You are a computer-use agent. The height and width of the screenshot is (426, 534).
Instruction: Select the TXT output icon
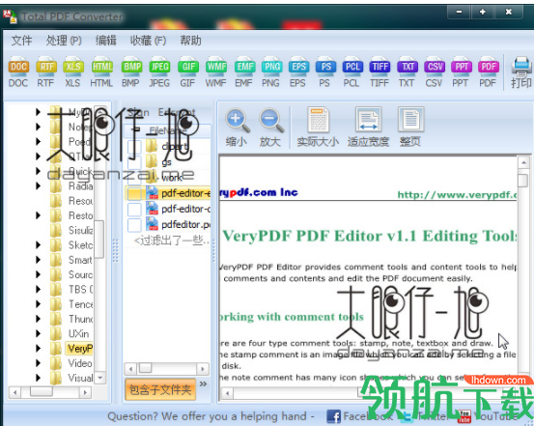(407, 72)
